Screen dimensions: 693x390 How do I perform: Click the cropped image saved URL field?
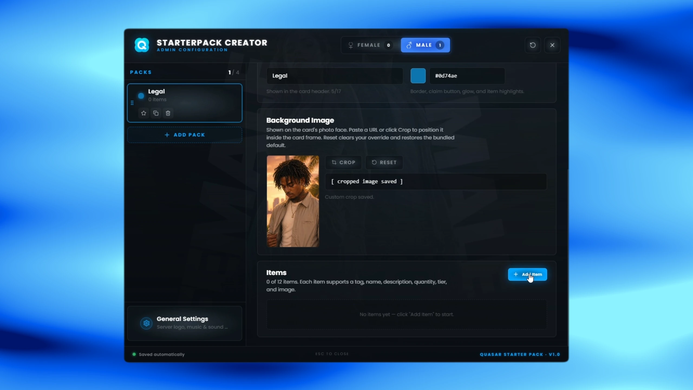click(x=436, y=181)
